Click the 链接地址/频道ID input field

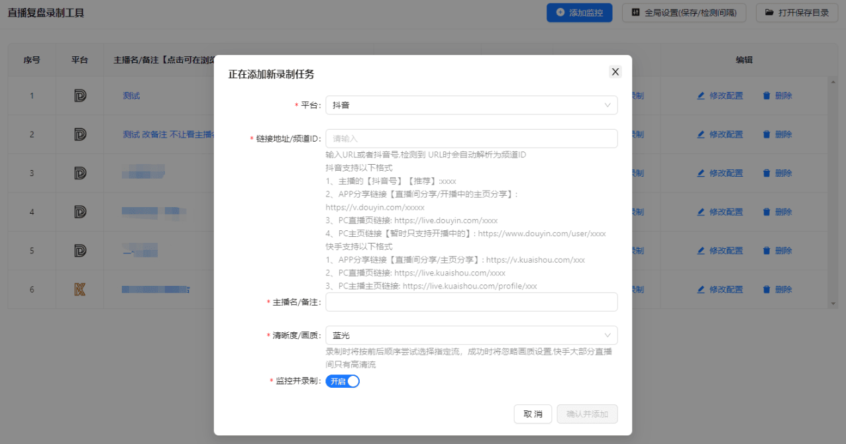[471, 138]
